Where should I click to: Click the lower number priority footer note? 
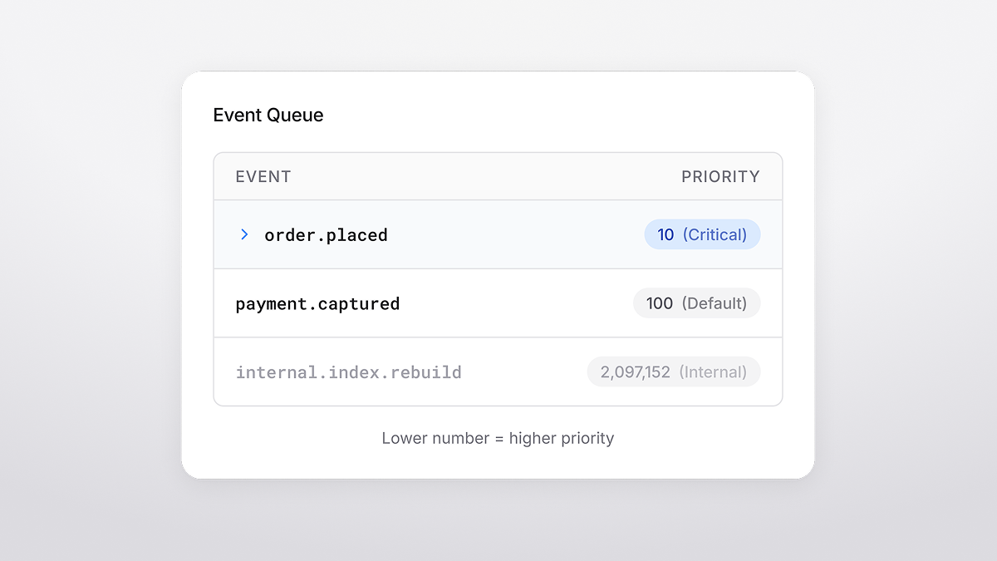(x=498, y=438)
